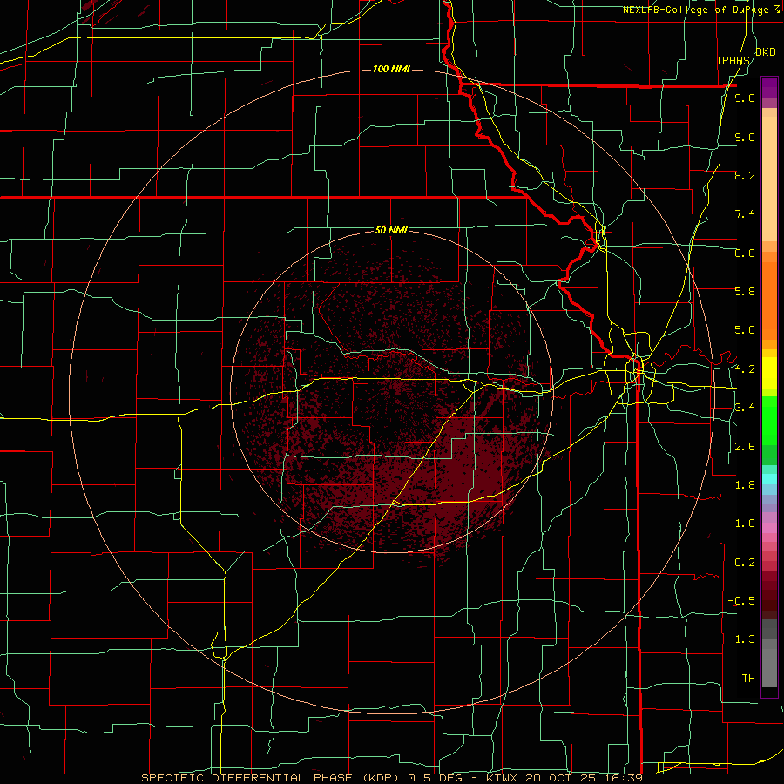
Task: Click the "[PHAS]" label above the color scale
Action: [x=736, y=60]
